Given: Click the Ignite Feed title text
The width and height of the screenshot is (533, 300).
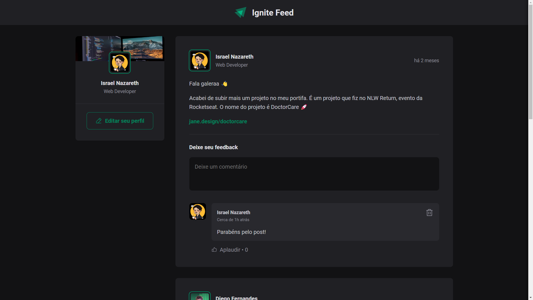Looking at the screenshot, I should click(273, 12).
